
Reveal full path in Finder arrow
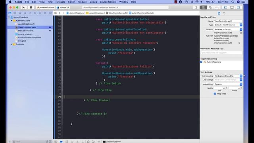pyautogui.click(x=239, y=43)
